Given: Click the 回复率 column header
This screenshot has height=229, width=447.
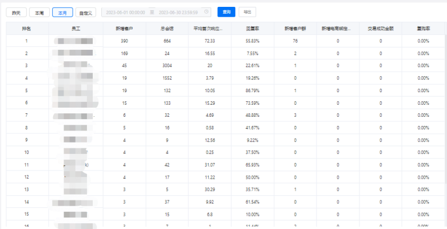Looking at the screenshot, I should [252, 28].
